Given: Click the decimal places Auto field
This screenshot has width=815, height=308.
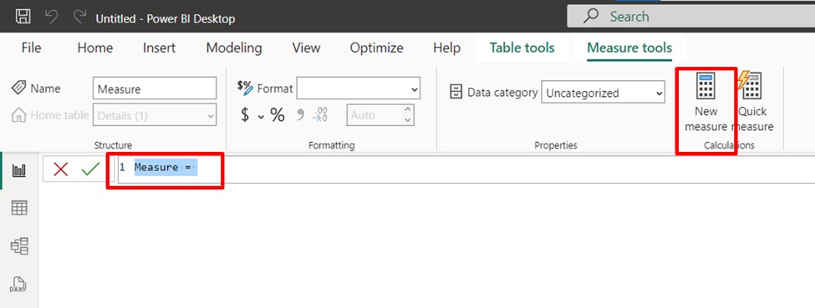Looking at the screenshot, I should [x=374, y=115].
